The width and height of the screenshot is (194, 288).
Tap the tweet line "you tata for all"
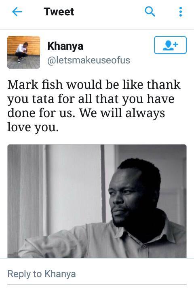click(x=91, y=99)
